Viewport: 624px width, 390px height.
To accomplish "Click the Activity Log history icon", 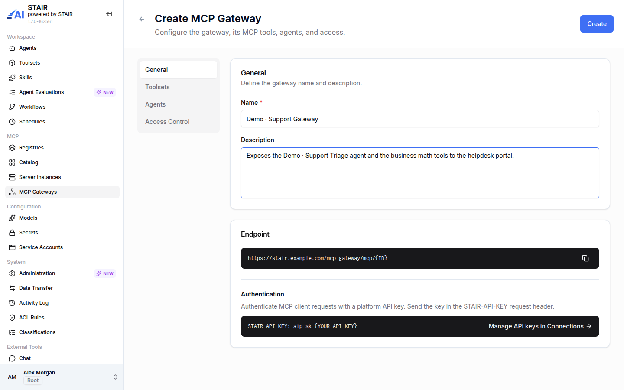I will coord(12,303).
